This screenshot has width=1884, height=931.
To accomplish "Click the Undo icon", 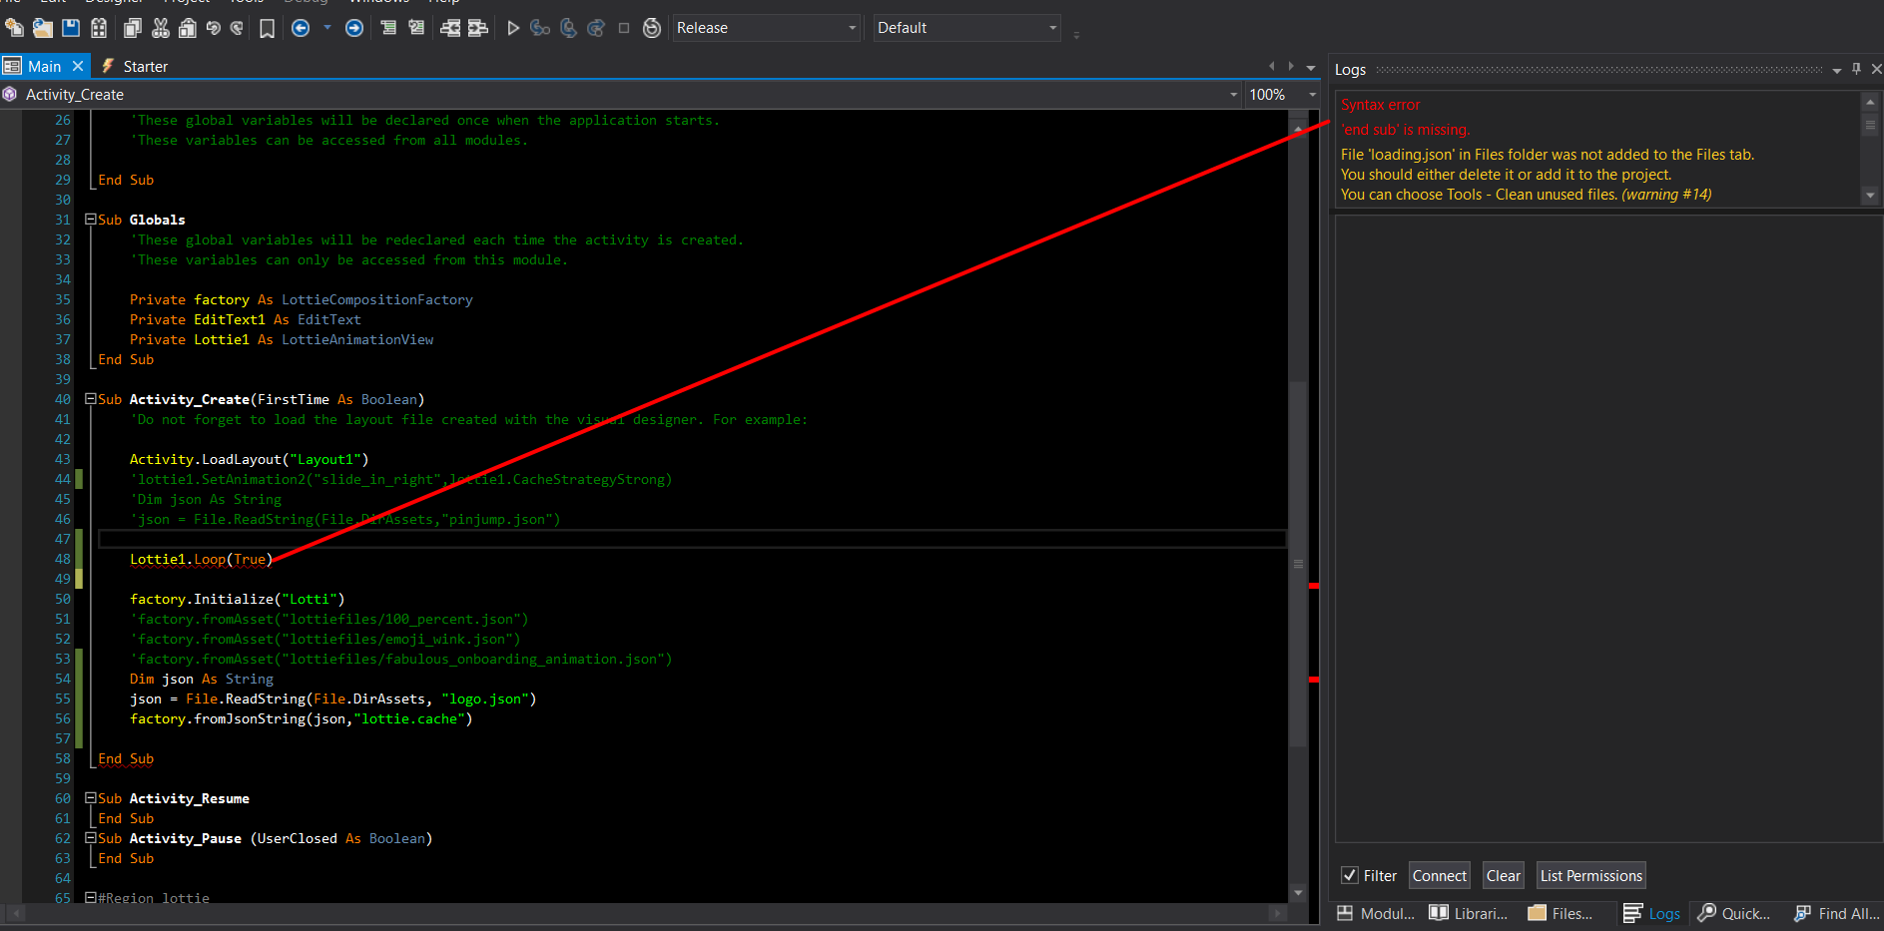I will [213, 28].
